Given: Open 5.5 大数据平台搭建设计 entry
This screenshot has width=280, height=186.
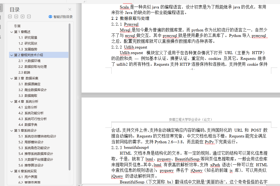Looking at the screenshot, I should (x=36, y=160).
